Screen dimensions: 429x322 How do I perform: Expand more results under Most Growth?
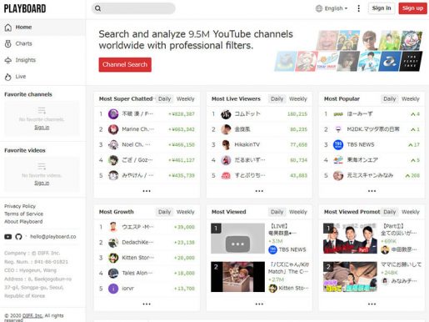pyautogui.click(x=147, y=304)
